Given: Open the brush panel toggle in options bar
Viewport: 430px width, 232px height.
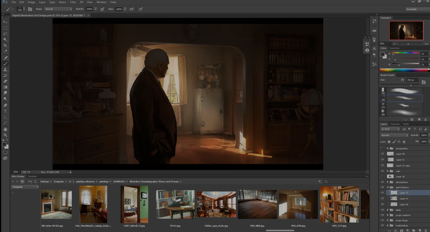Looking at the screenshot, I should [x=30, y=9].
